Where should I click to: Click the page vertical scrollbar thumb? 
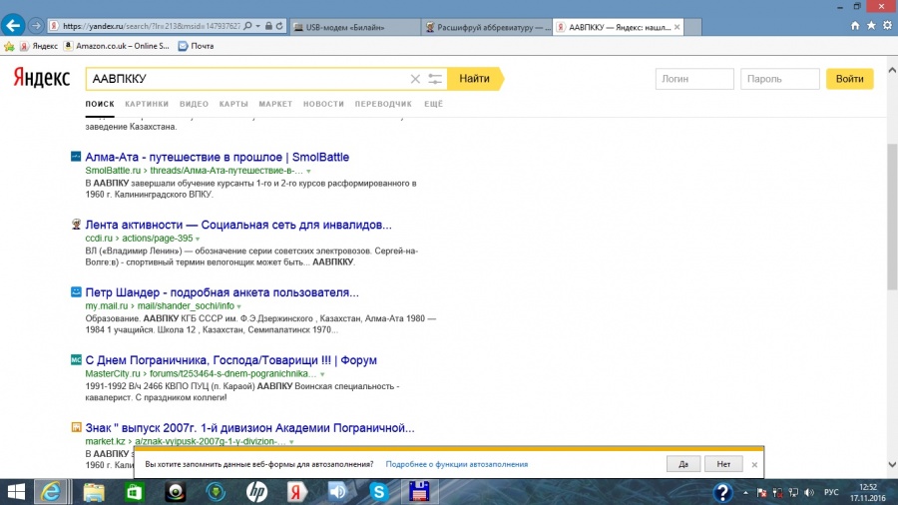[x=892, y=217]
